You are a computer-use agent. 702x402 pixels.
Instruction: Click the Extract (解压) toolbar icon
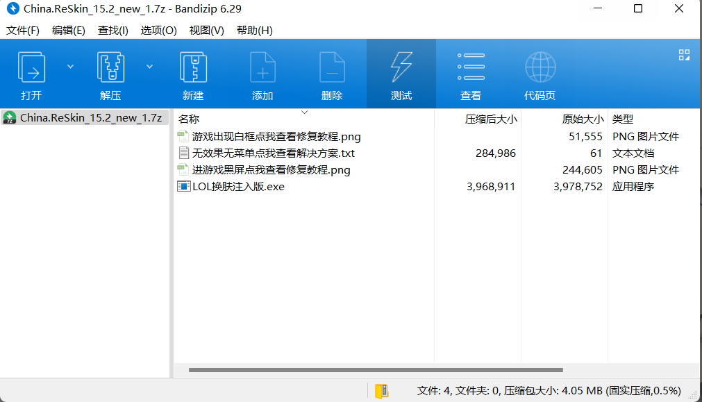coord(110,67)
